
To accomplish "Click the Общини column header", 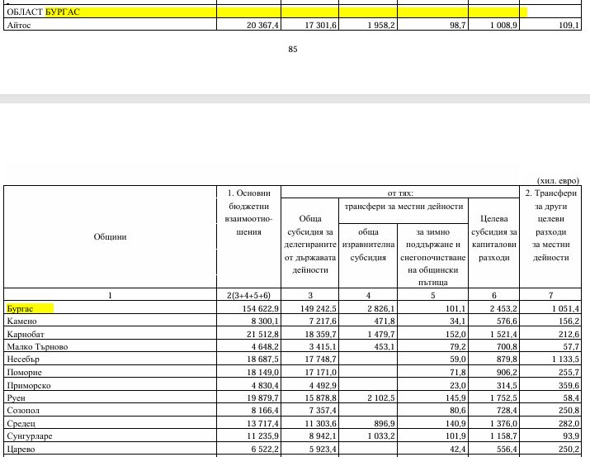I will [110, 236].
